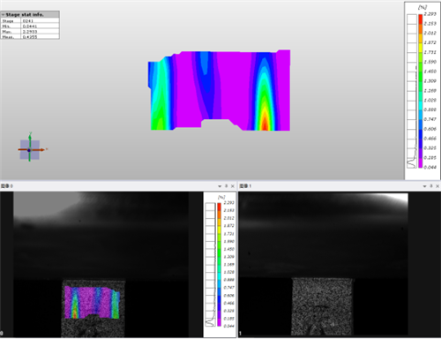Pin the image 1 panel
Viewport: 441px width, 339px height.
431,186
